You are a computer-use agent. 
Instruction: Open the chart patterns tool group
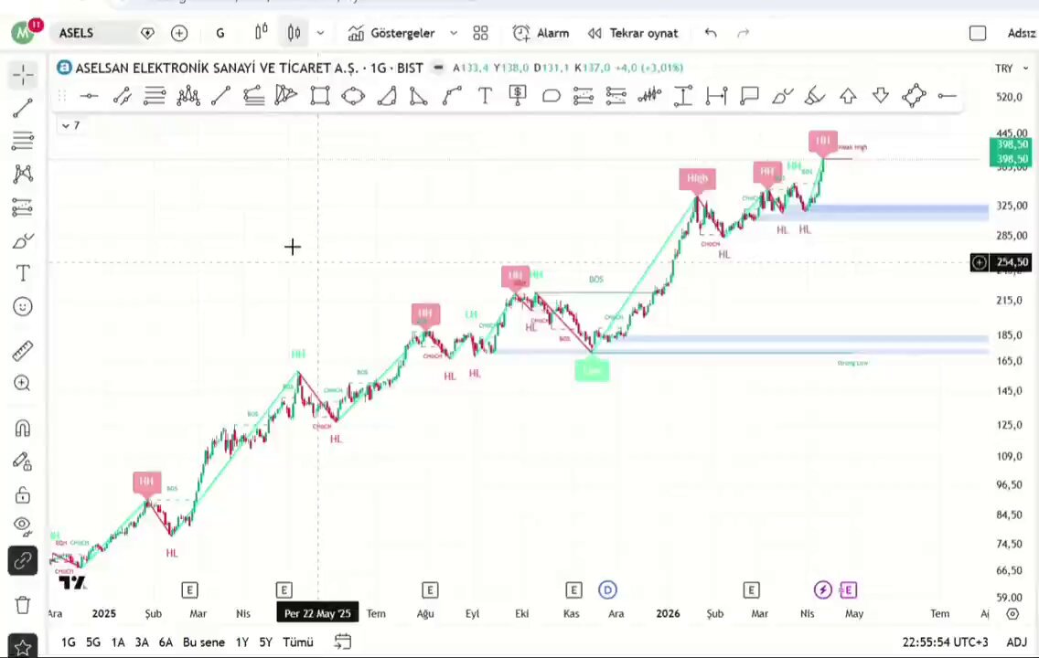point(23,174)
